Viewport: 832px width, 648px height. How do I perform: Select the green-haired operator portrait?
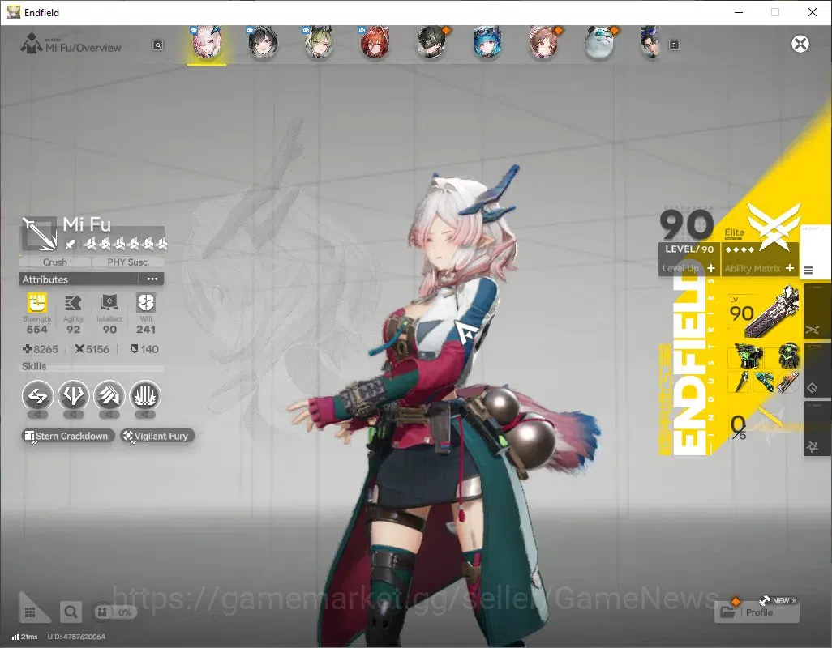(319, 44)
